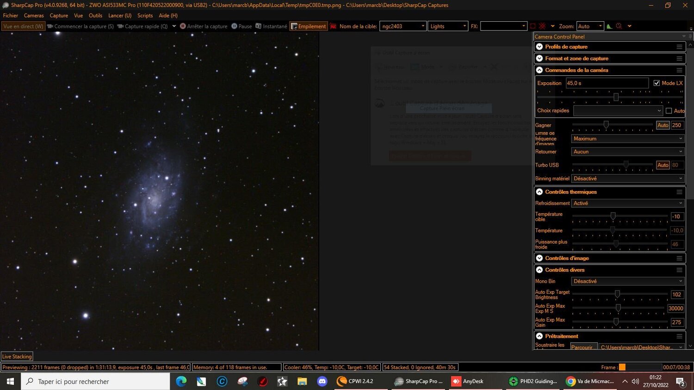Click the Parcourir button under Prétraitement
The width and height of the screenshot is (694, 390).
click(583, 347)
